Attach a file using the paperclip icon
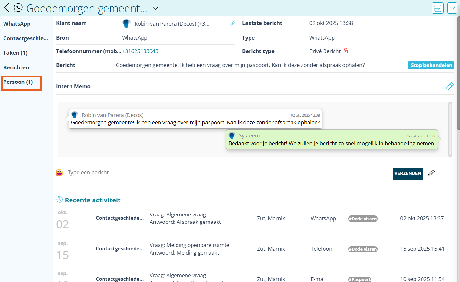Viewport: 460px width, 282px height. (431, 173)
